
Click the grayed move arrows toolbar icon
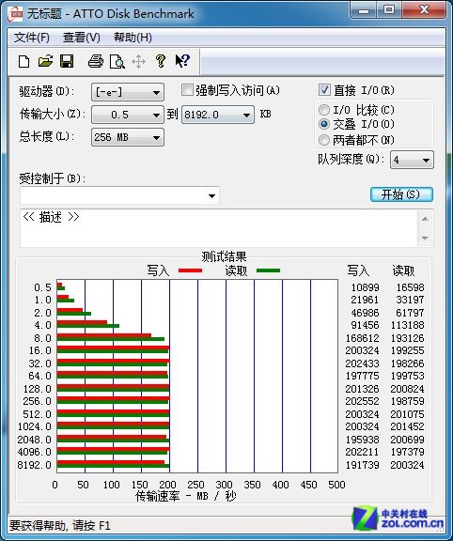(x=138, y=62)
